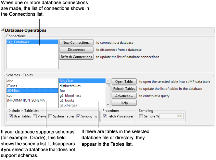Toggle the Fetch Procedures checkbox
This screenshot has width=216, height=160.
(104, 116)
